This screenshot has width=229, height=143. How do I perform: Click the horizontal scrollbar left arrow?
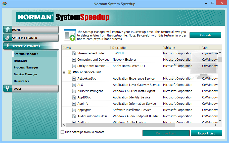pyautogui.click(x=64, y=125)
